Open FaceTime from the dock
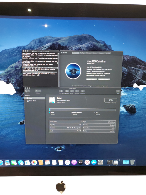The width and height of the screenshot is (146, 195). click(14, 163)
